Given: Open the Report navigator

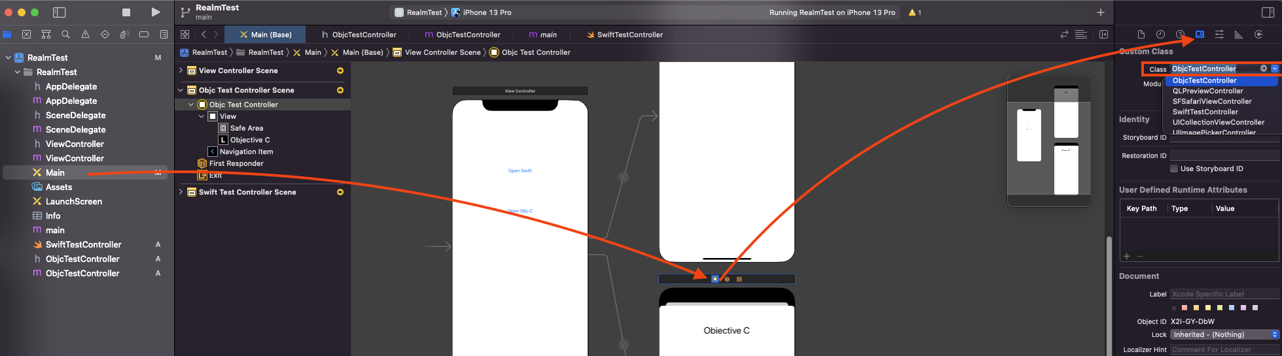Looking at the screenshot, I should coord(164,35).
